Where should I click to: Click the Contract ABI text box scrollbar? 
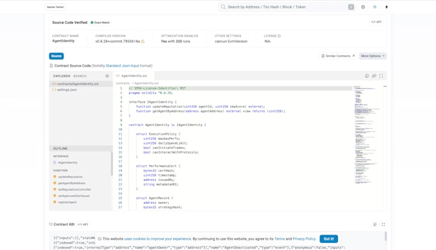tap(385, 236)
